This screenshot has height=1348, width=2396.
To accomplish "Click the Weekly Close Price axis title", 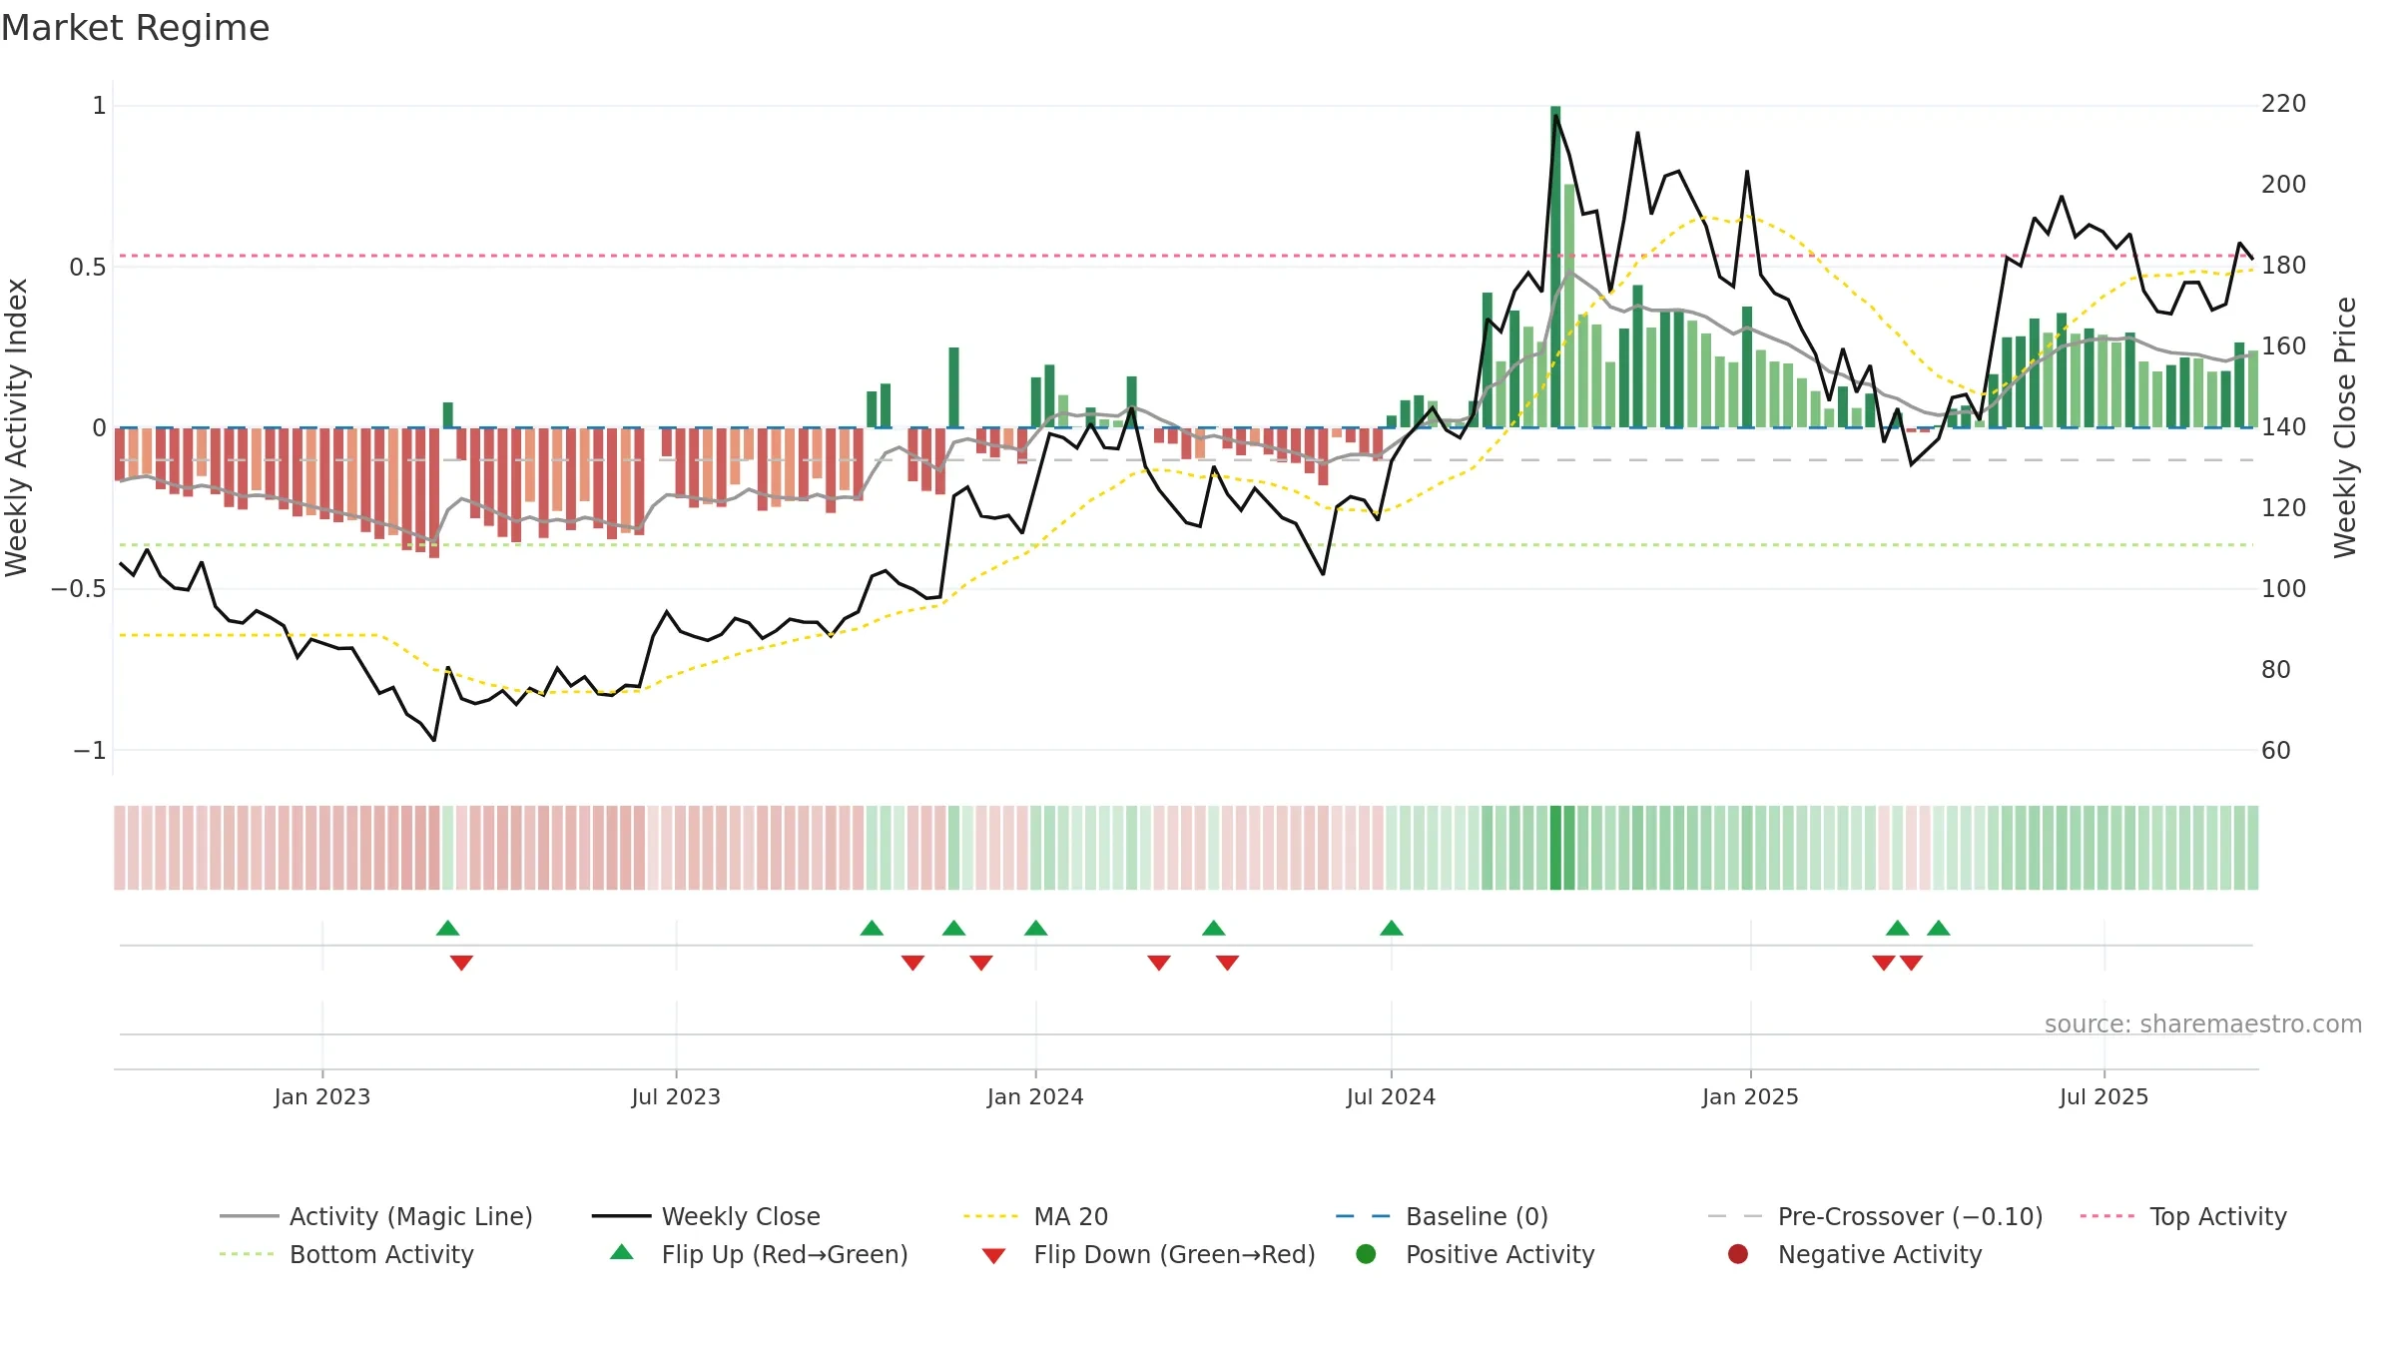I will [x=2345, y=427].
